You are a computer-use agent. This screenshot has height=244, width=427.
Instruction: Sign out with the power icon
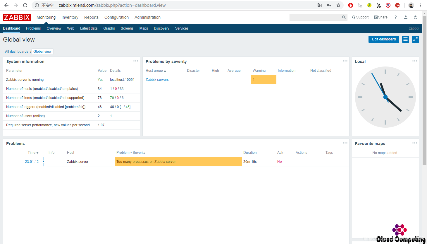pos(416,17)
